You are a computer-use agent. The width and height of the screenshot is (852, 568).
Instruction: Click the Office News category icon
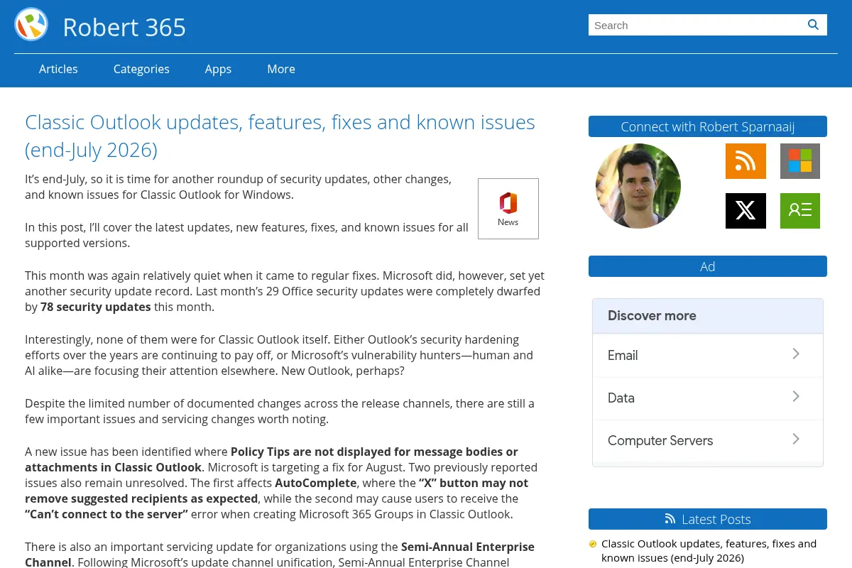(x=508, y=209)
